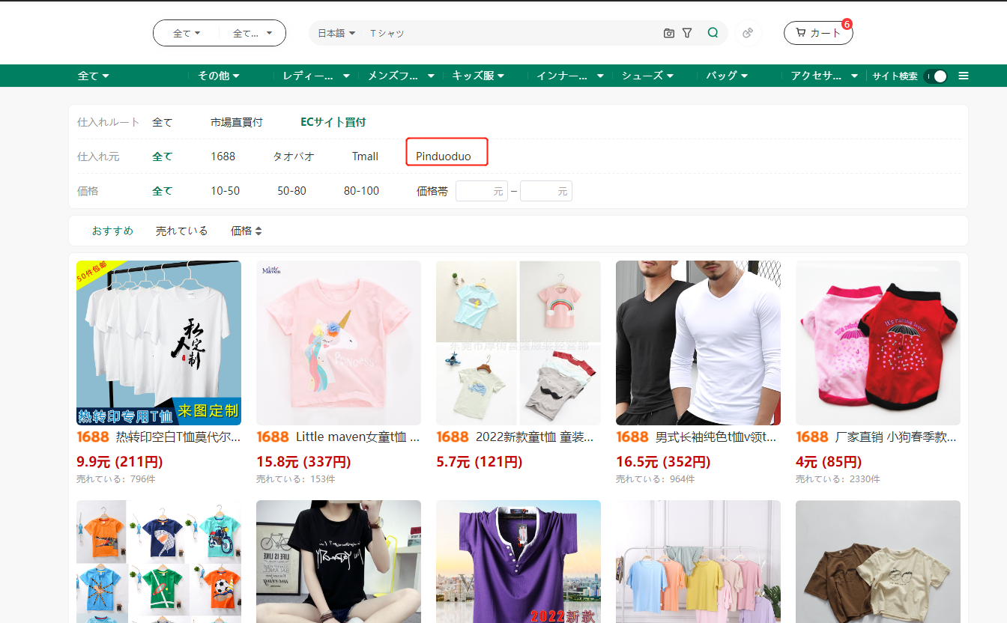Select the 市場直買付 sourcing route

(237, 122)
